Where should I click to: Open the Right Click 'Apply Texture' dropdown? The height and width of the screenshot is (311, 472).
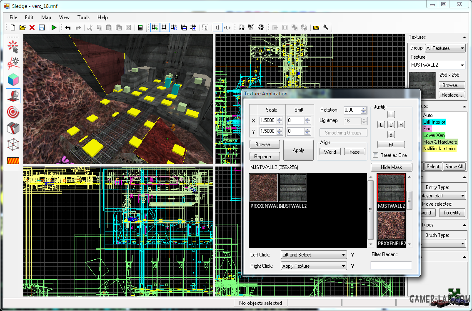(x=313, y=266)
